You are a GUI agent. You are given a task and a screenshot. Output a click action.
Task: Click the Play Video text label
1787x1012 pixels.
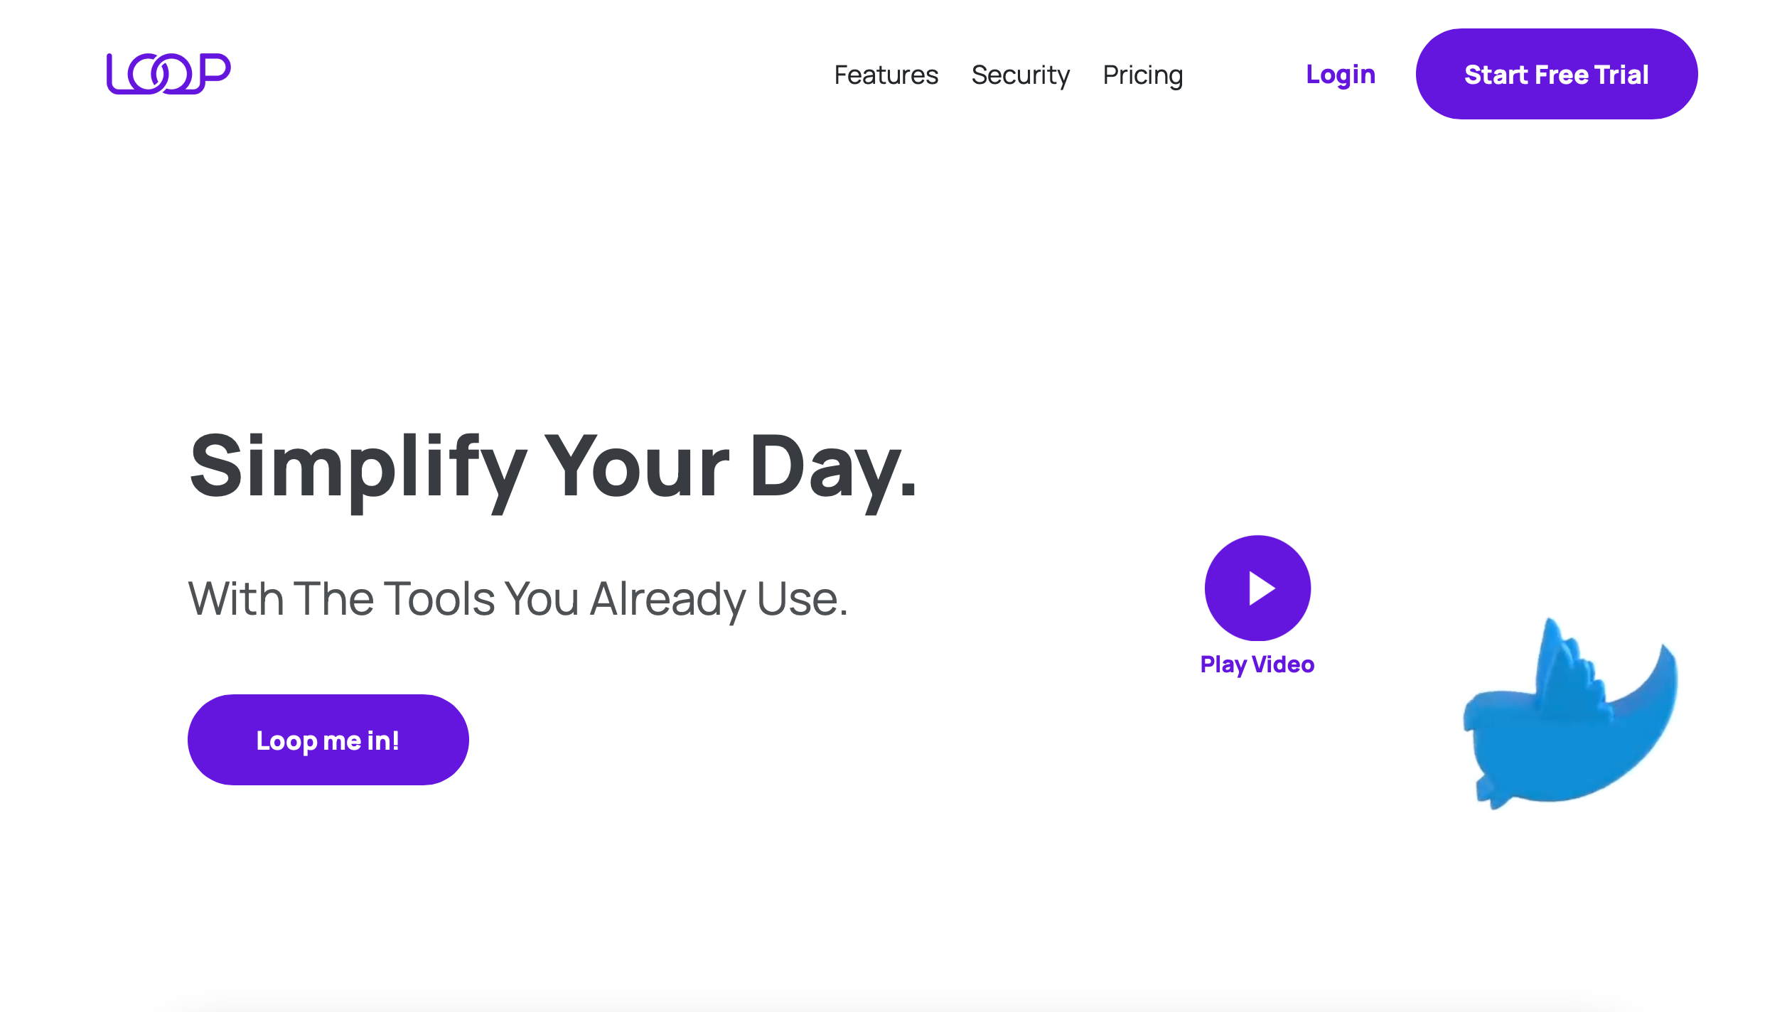(x=1257, y=664)
